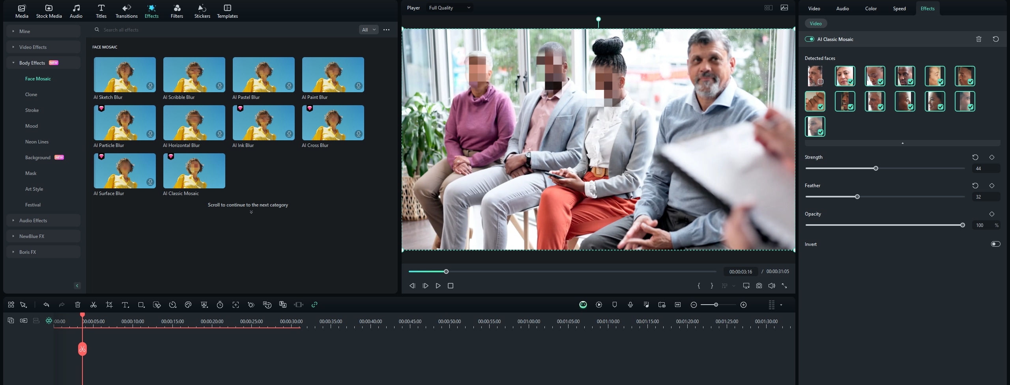The width and height of the screenshot is (1010, 385).
Task: Collapse the detected faces list
Action: (902, 143)
